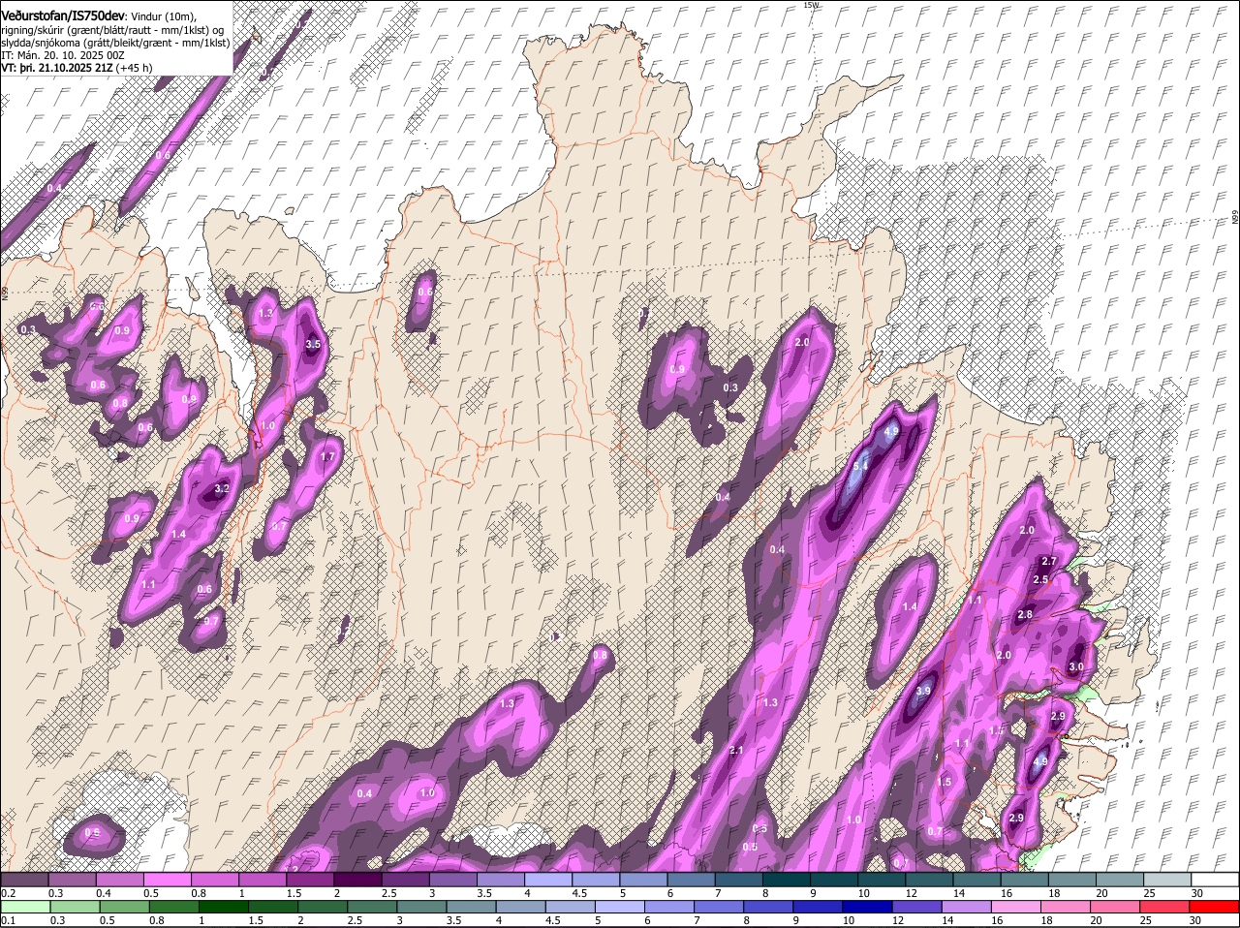Screen dimensions: 1240x928
Task: Click upper legend swatch between 2 and 2.5
Action: click(x=357, y=880)
